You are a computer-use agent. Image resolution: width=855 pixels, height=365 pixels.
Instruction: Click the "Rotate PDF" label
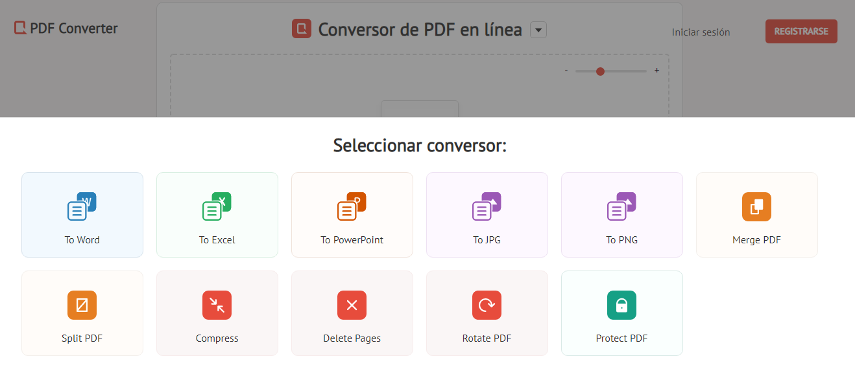pos(487,338)
